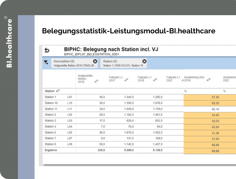Image resolution: width=236 pixels, height=179 pixels.
Task: Select the Station 11 row label
Action: point(51,109)
